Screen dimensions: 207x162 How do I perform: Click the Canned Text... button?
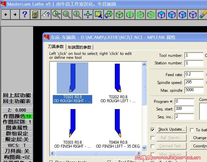point(172,146)
